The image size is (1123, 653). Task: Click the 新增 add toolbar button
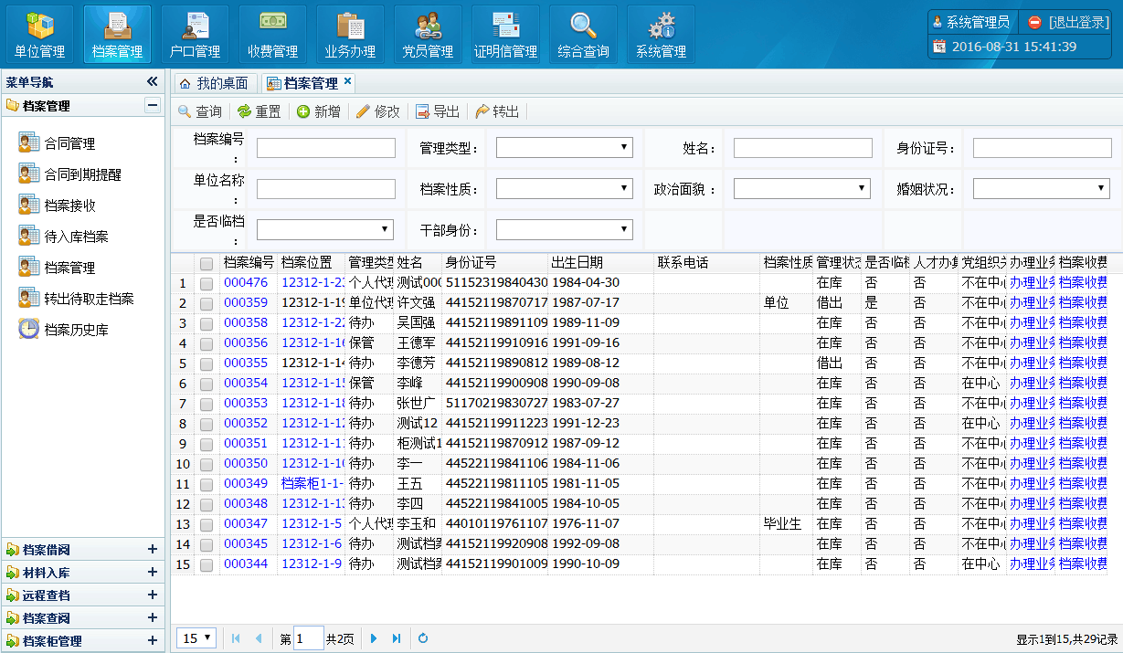point(318,111)
